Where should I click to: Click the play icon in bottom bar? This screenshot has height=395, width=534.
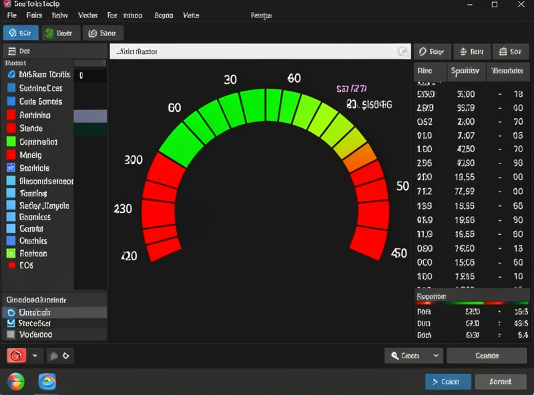[54, 356]
